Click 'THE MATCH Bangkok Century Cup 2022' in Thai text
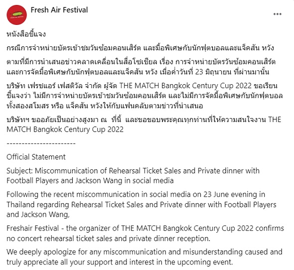Screen dimensions: 294x270 tap(185, 86)
